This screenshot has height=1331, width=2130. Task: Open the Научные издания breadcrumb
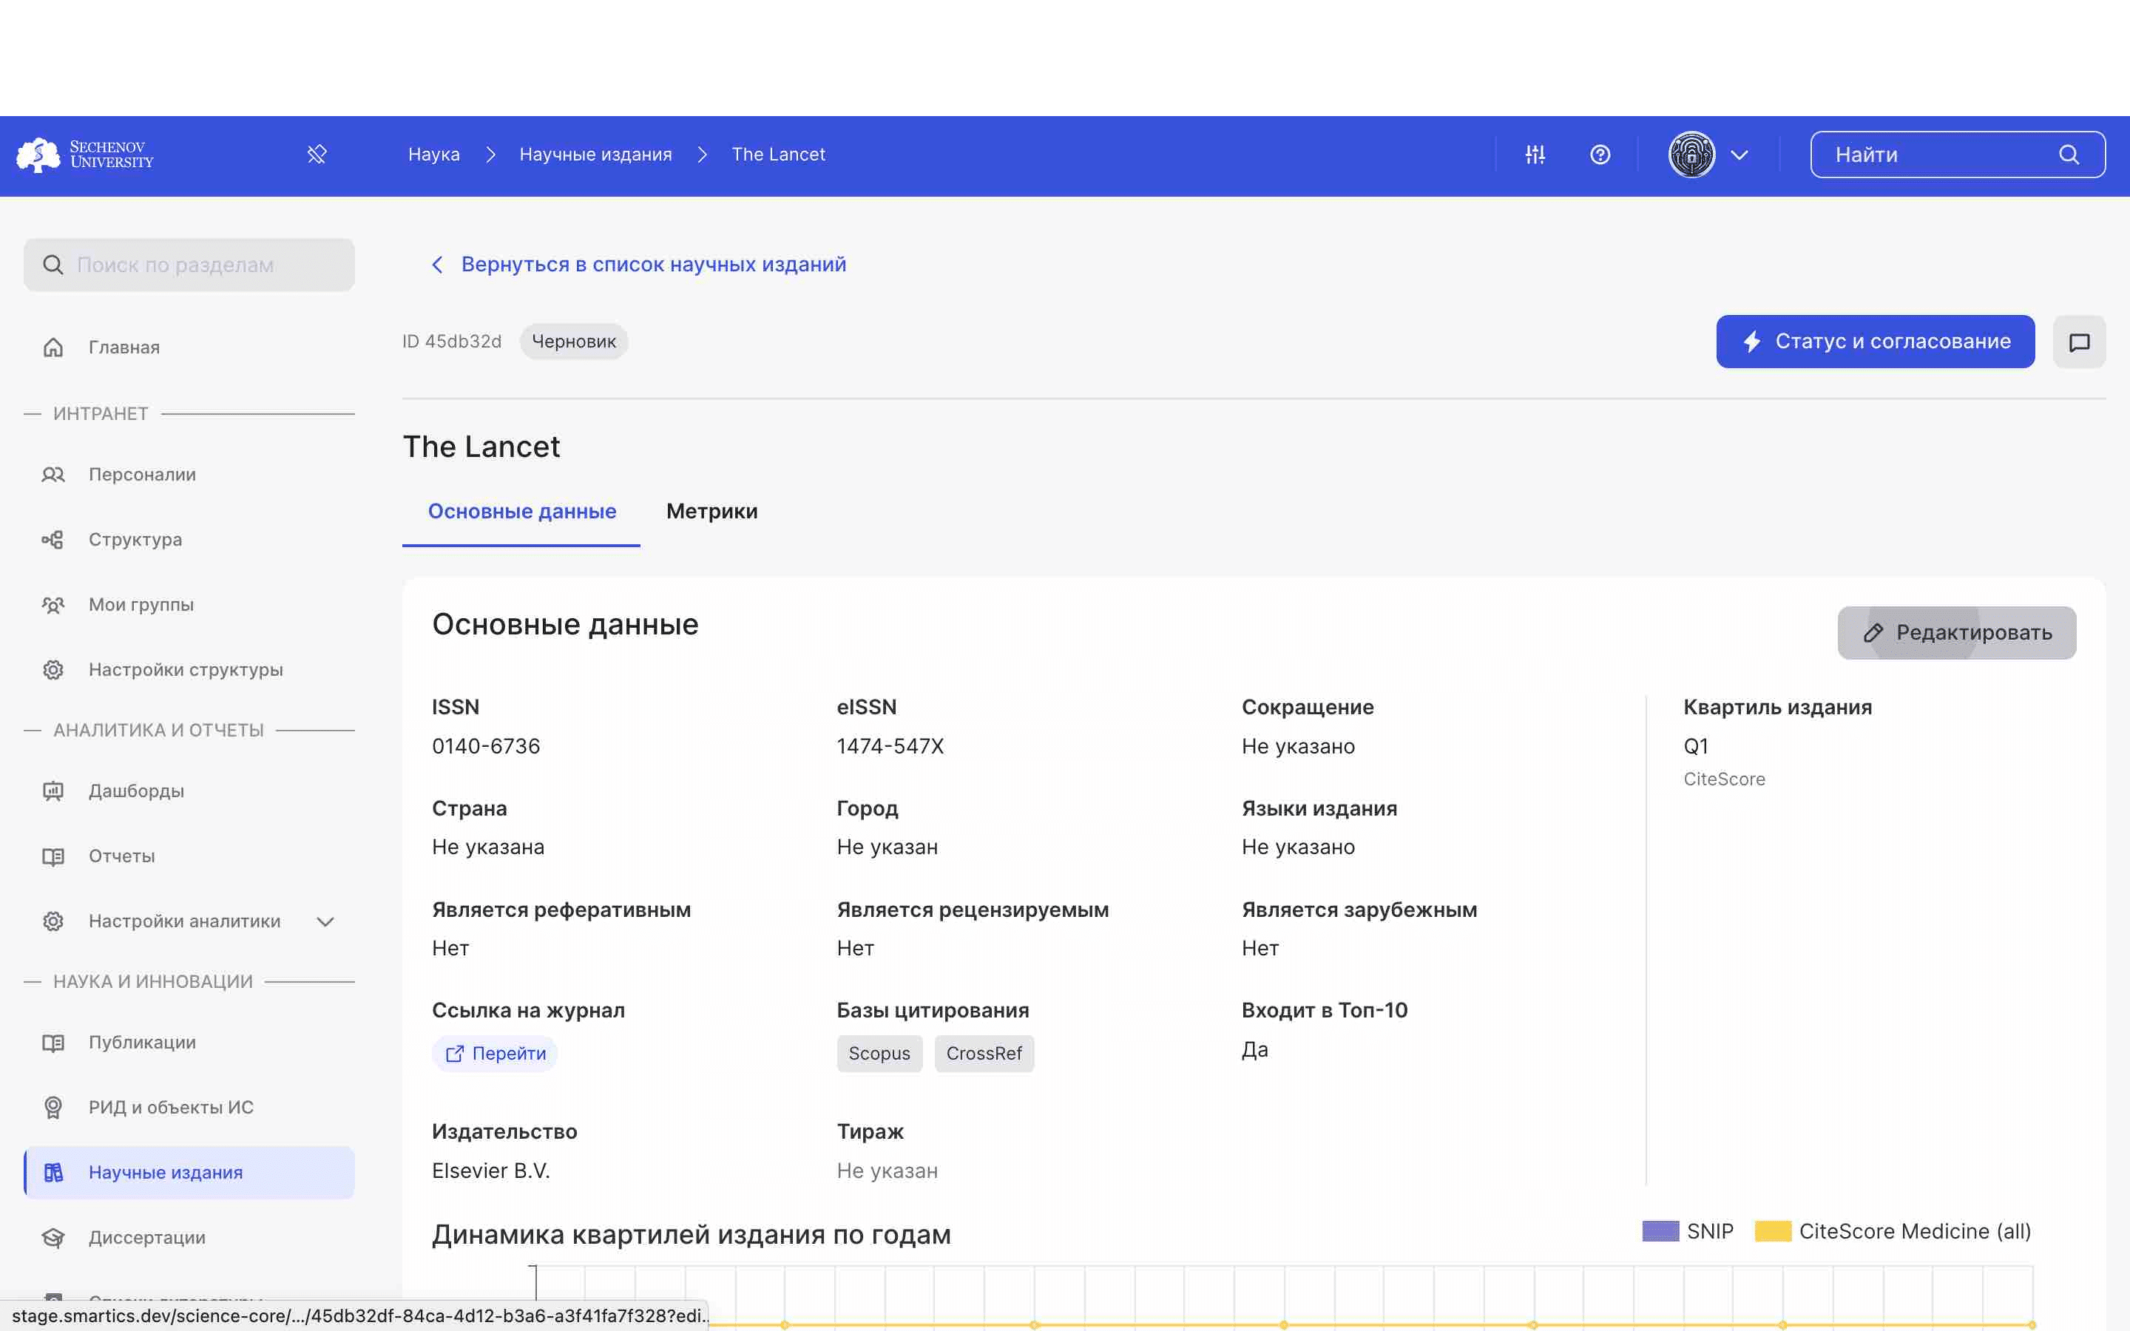pos(595,155)
